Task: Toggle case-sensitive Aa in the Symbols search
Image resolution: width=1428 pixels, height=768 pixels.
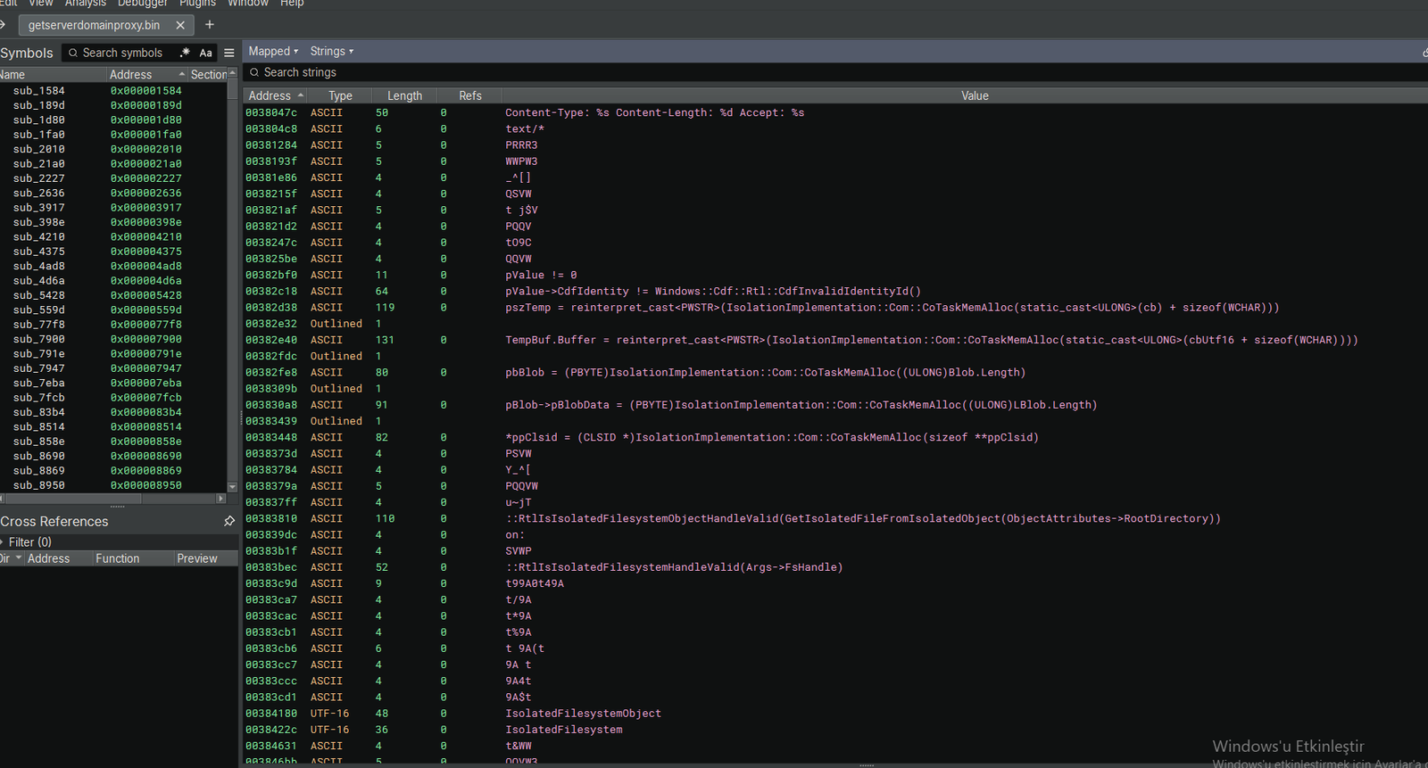Action: (205, 53)
